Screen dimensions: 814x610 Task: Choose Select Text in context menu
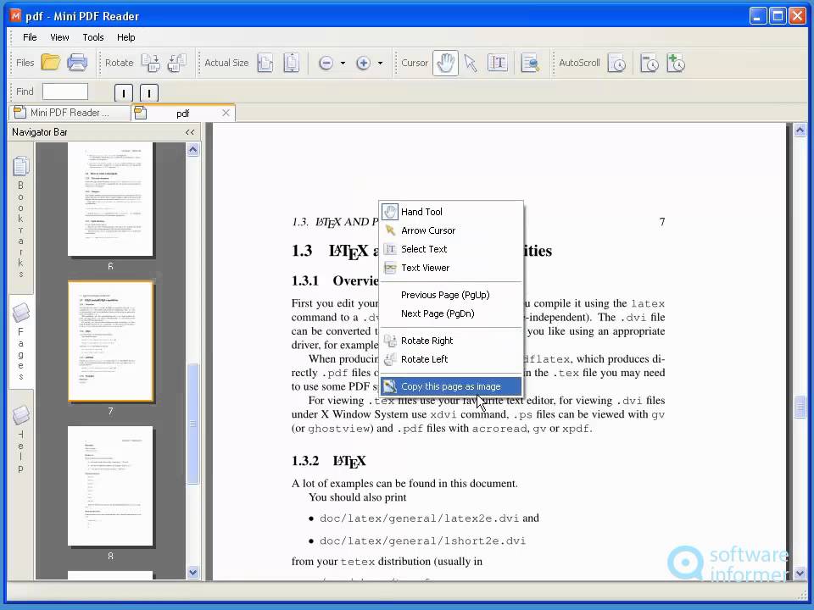(x=451, y=249)
